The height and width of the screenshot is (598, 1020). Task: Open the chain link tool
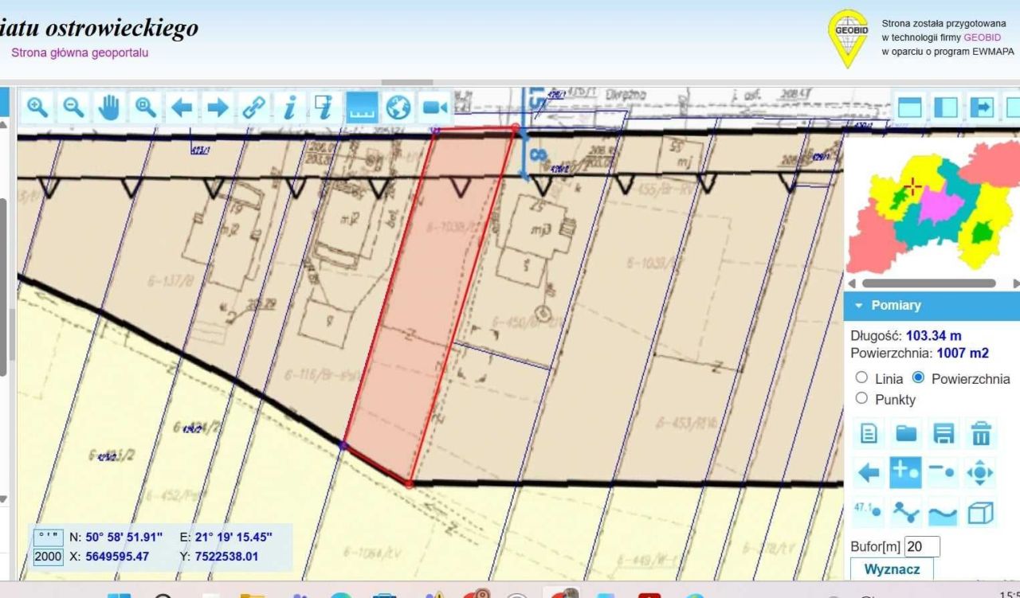coord(256,107)
